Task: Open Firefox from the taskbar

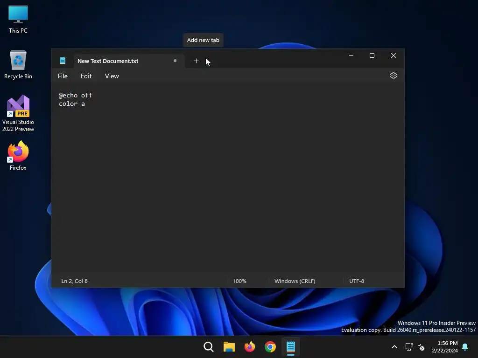Action: pyautogui.click(x=250, y=347)
